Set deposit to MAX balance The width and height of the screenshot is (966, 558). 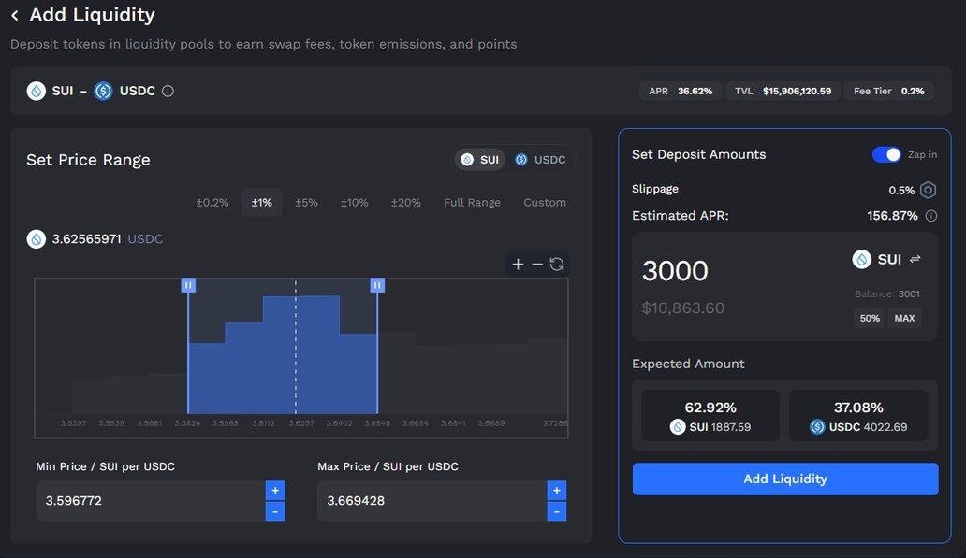coord(904,318)
